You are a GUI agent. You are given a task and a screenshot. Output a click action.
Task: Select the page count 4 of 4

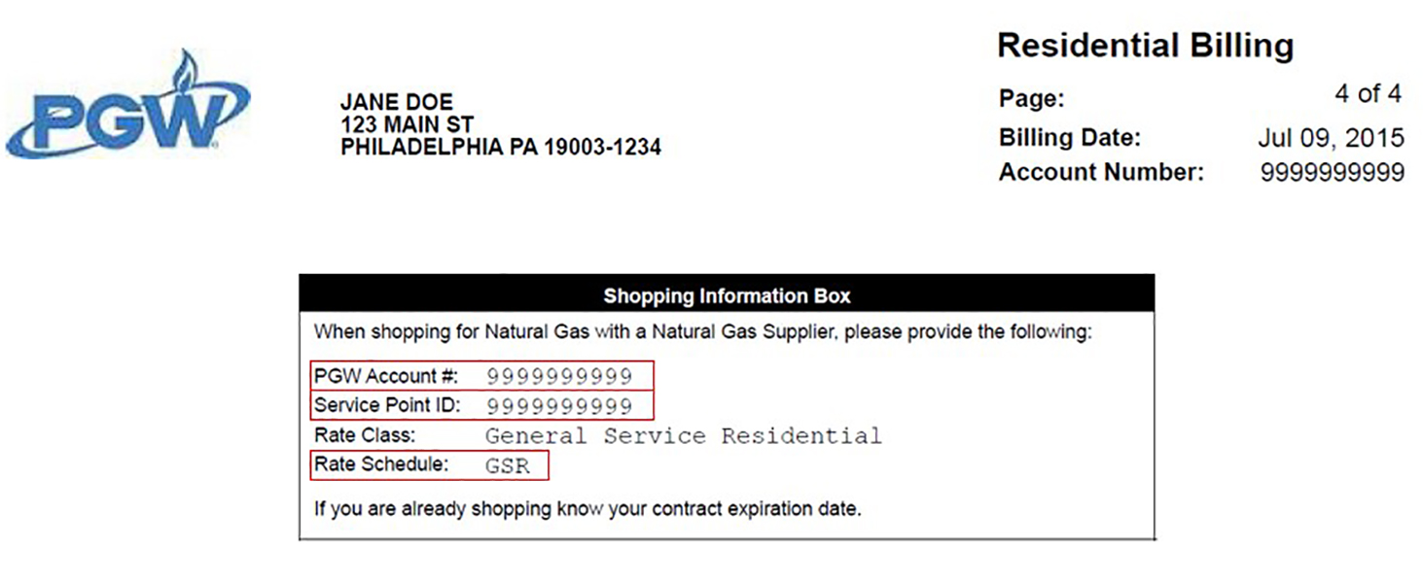[x=1368, y=93]
